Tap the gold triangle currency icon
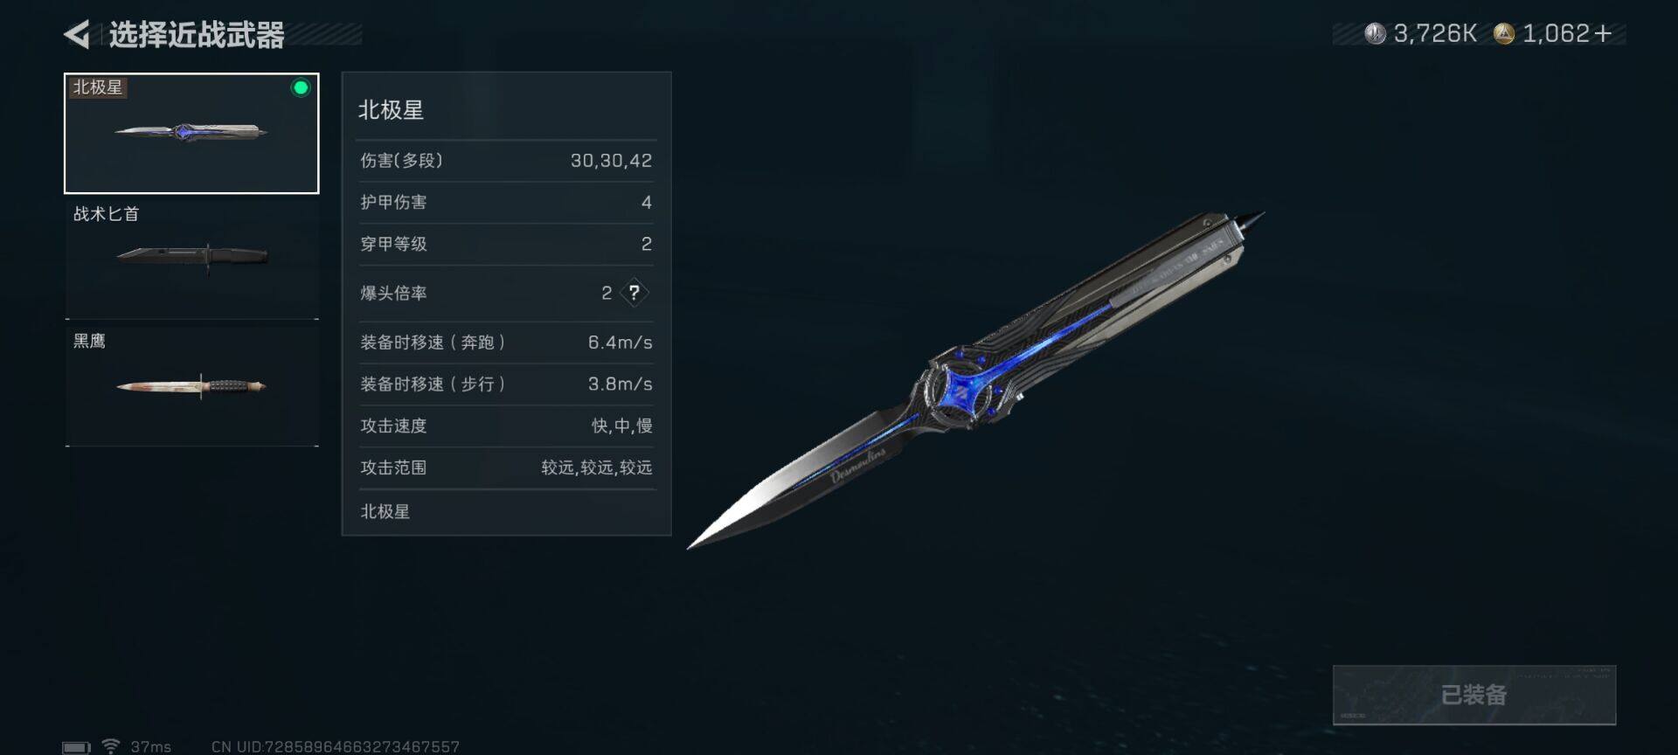 pyautogui.click(x=1503, y=34)
